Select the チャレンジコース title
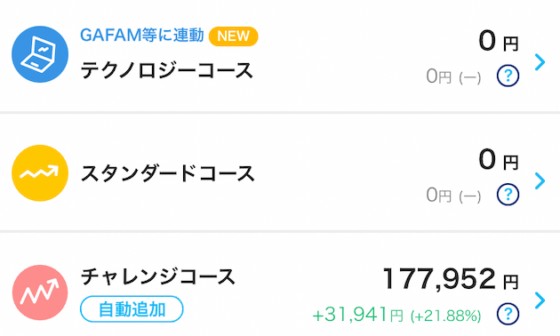This screenshot has height=336, width=560. [x=158, y=276]
